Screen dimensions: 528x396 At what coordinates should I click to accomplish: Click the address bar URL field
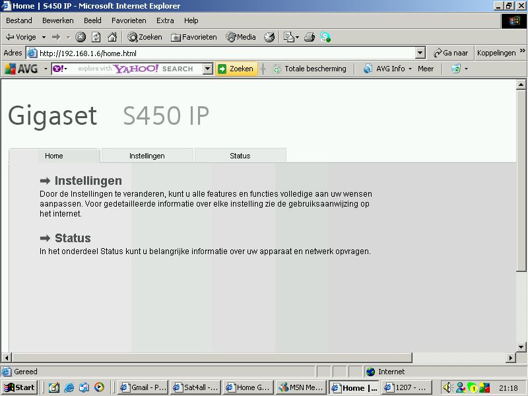tap(220, 53)
